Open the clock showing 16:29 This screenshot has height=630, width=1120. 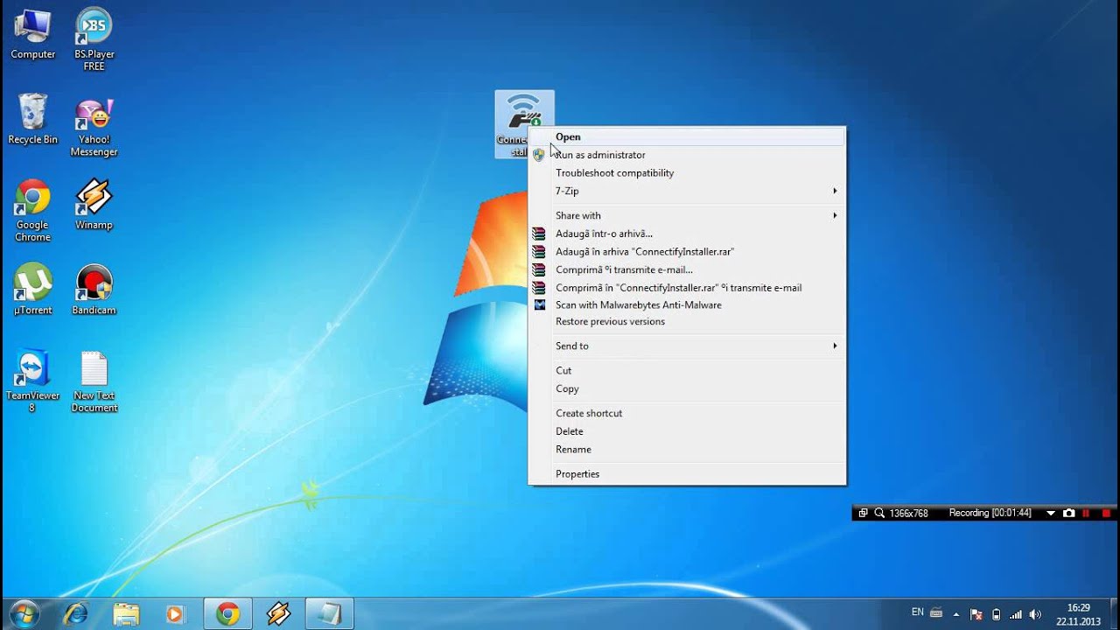coord(1079,614)
